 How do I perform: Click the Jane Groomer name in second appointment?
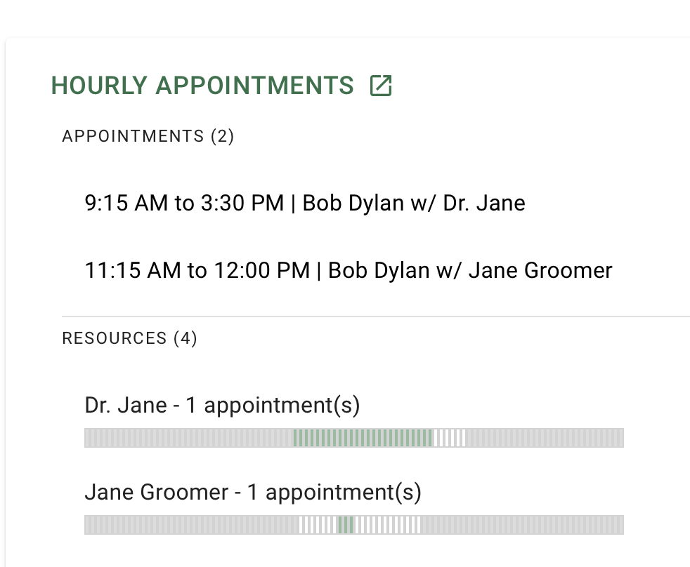[x=540, y=270]
